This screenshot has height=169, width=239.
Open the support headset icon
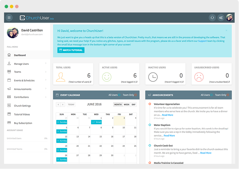tap(212, 18)
